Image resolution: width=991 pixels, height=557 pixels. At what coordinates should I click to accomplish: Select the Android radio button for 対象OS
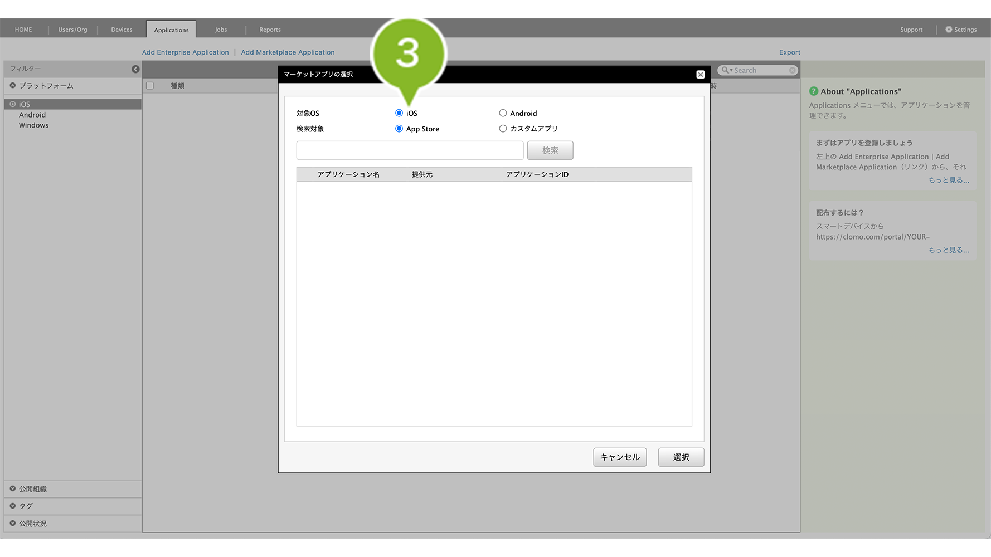(503, 113)
